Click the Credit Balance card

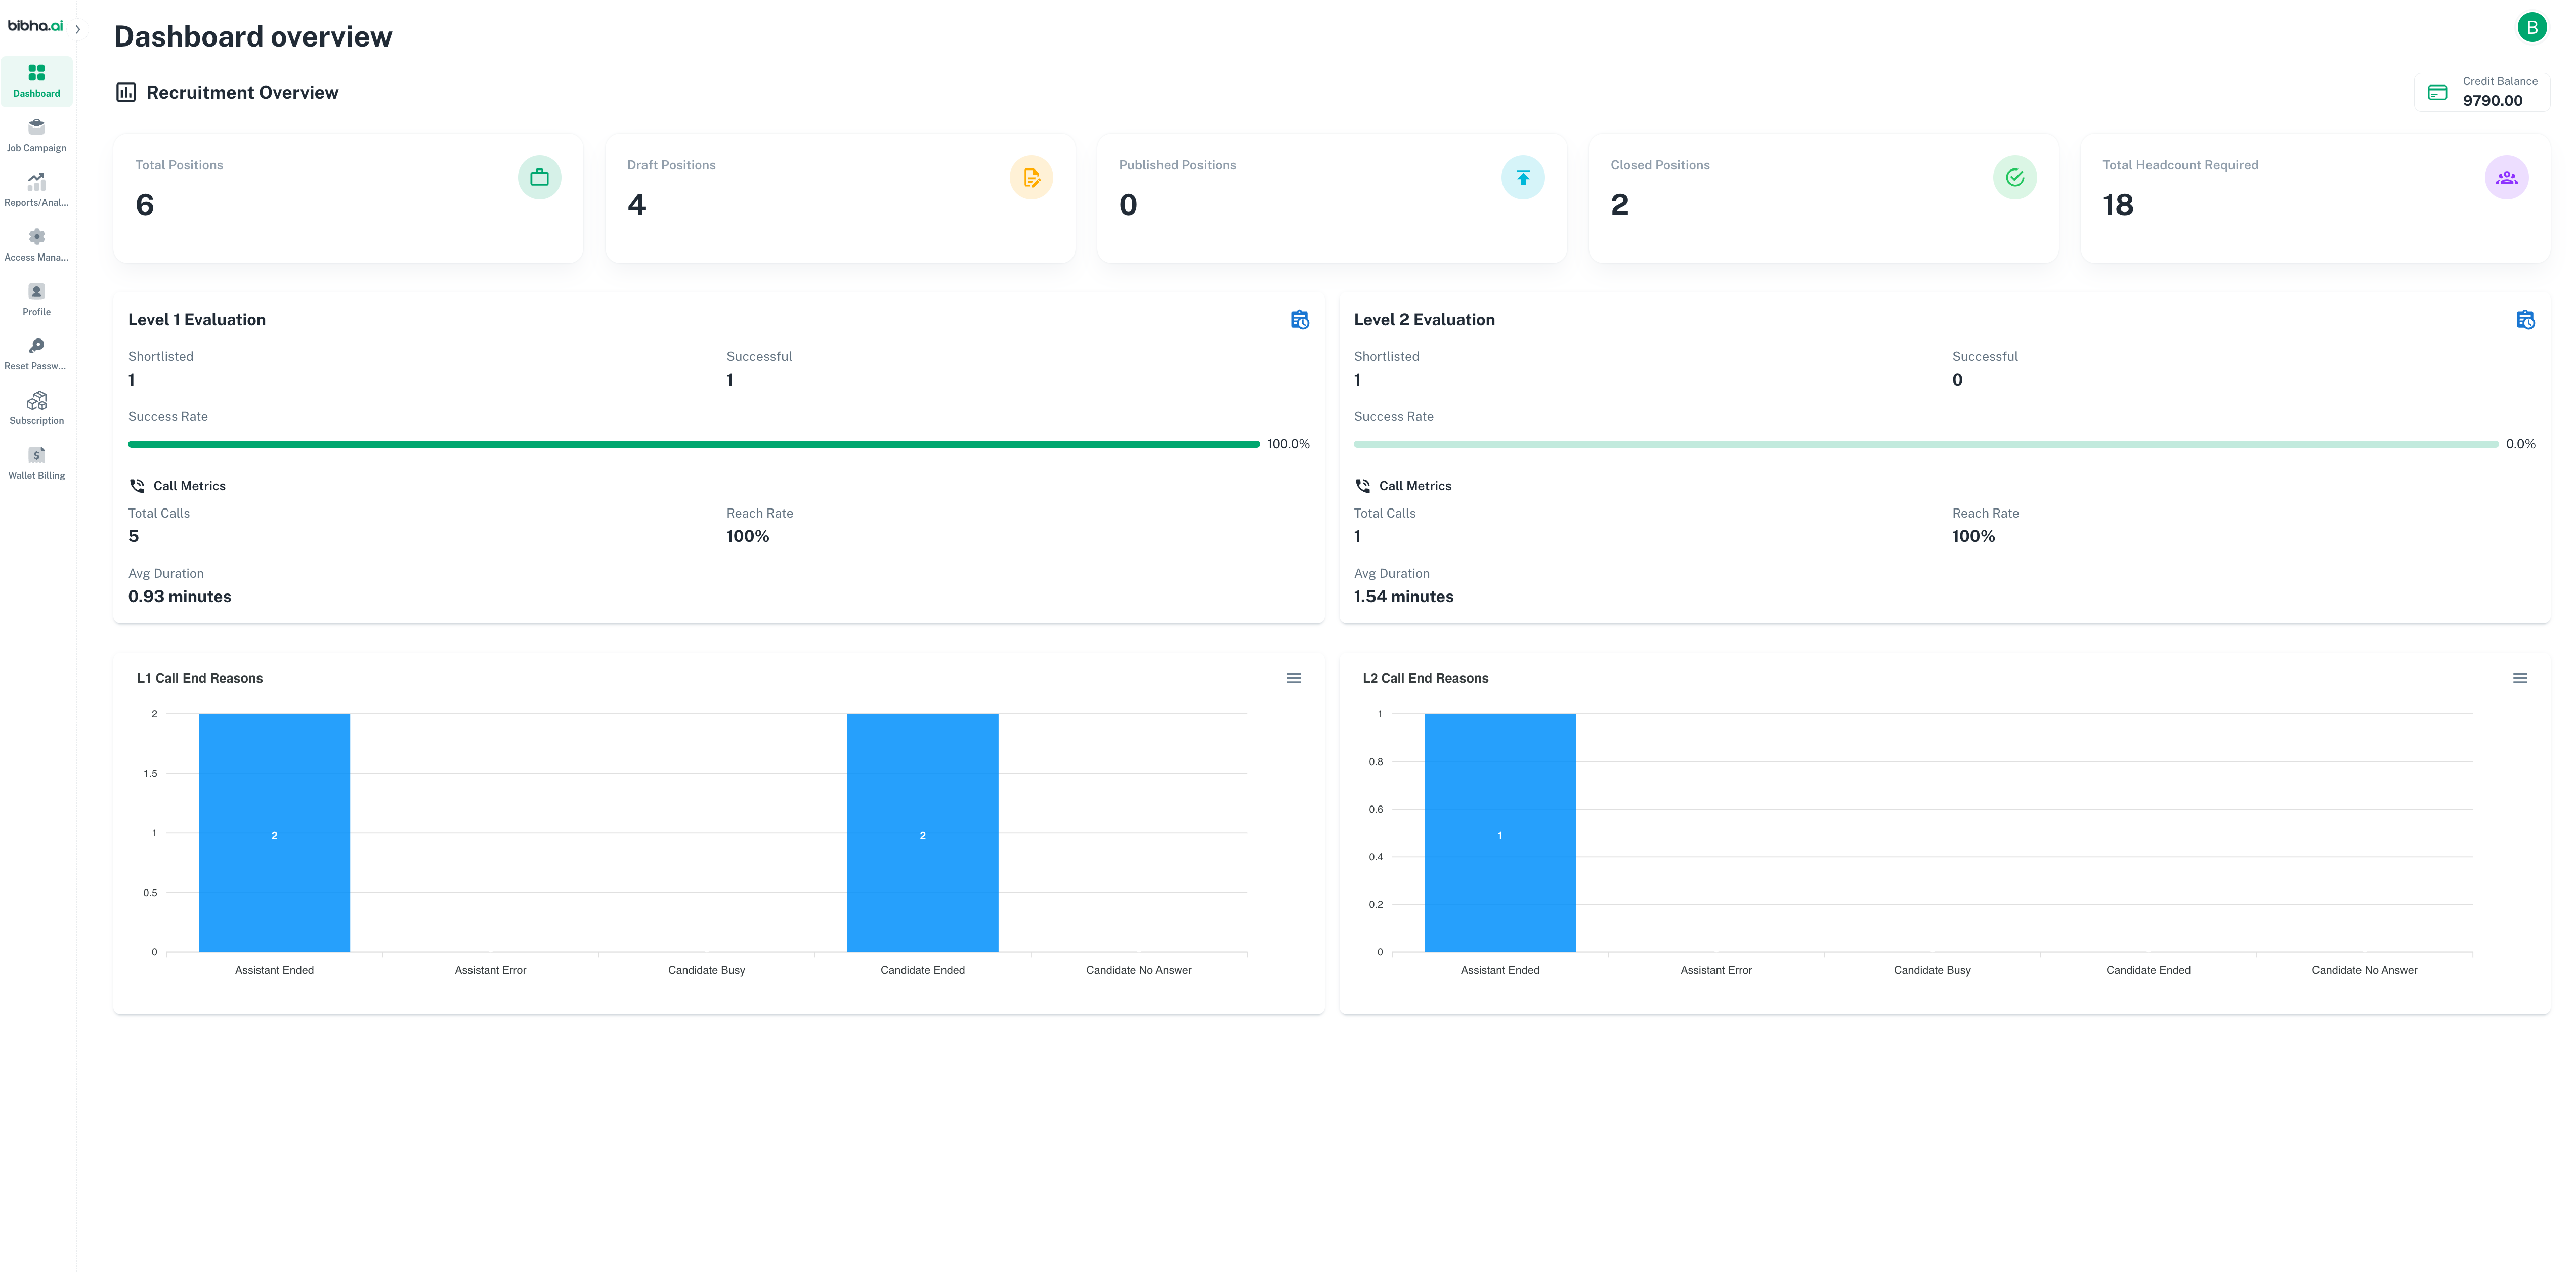tap(2482, 92)
